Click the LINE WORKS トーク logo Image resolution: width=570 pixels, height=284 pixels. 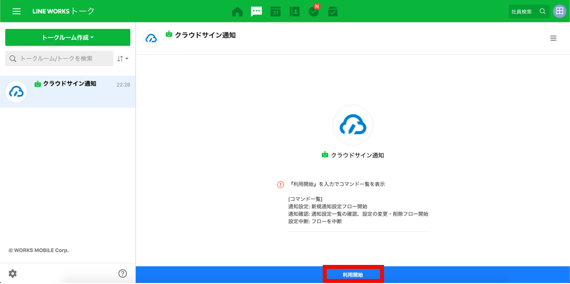point(63,11)
